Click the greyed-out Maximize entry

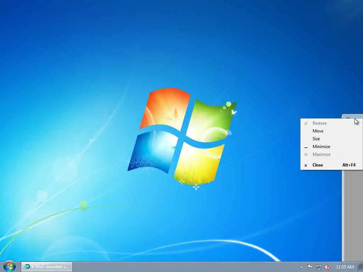click(x=331, y=154)
